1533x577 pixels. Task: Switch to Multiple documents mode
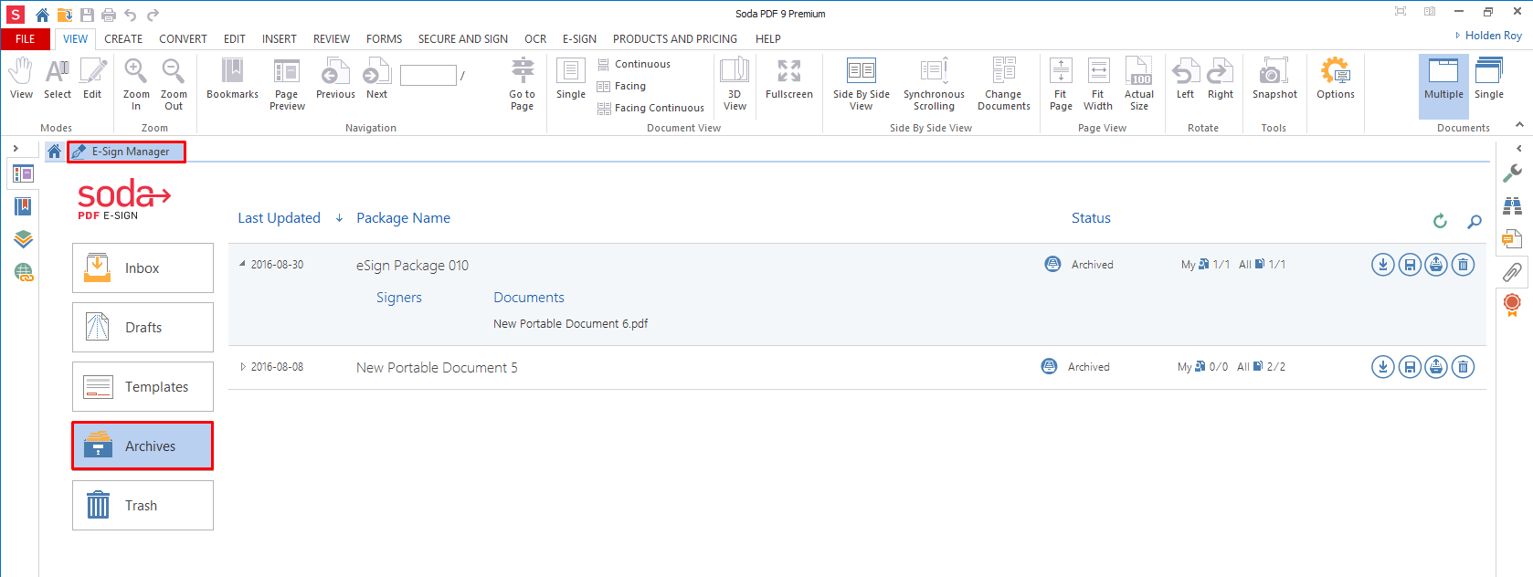click(1443, 86)
